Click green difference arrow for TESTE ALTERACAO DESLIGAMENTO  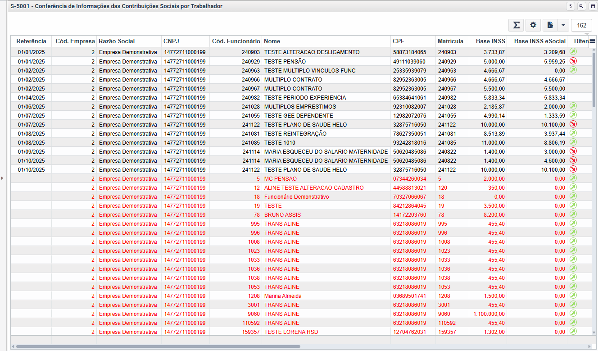click(x=573, y=52)
